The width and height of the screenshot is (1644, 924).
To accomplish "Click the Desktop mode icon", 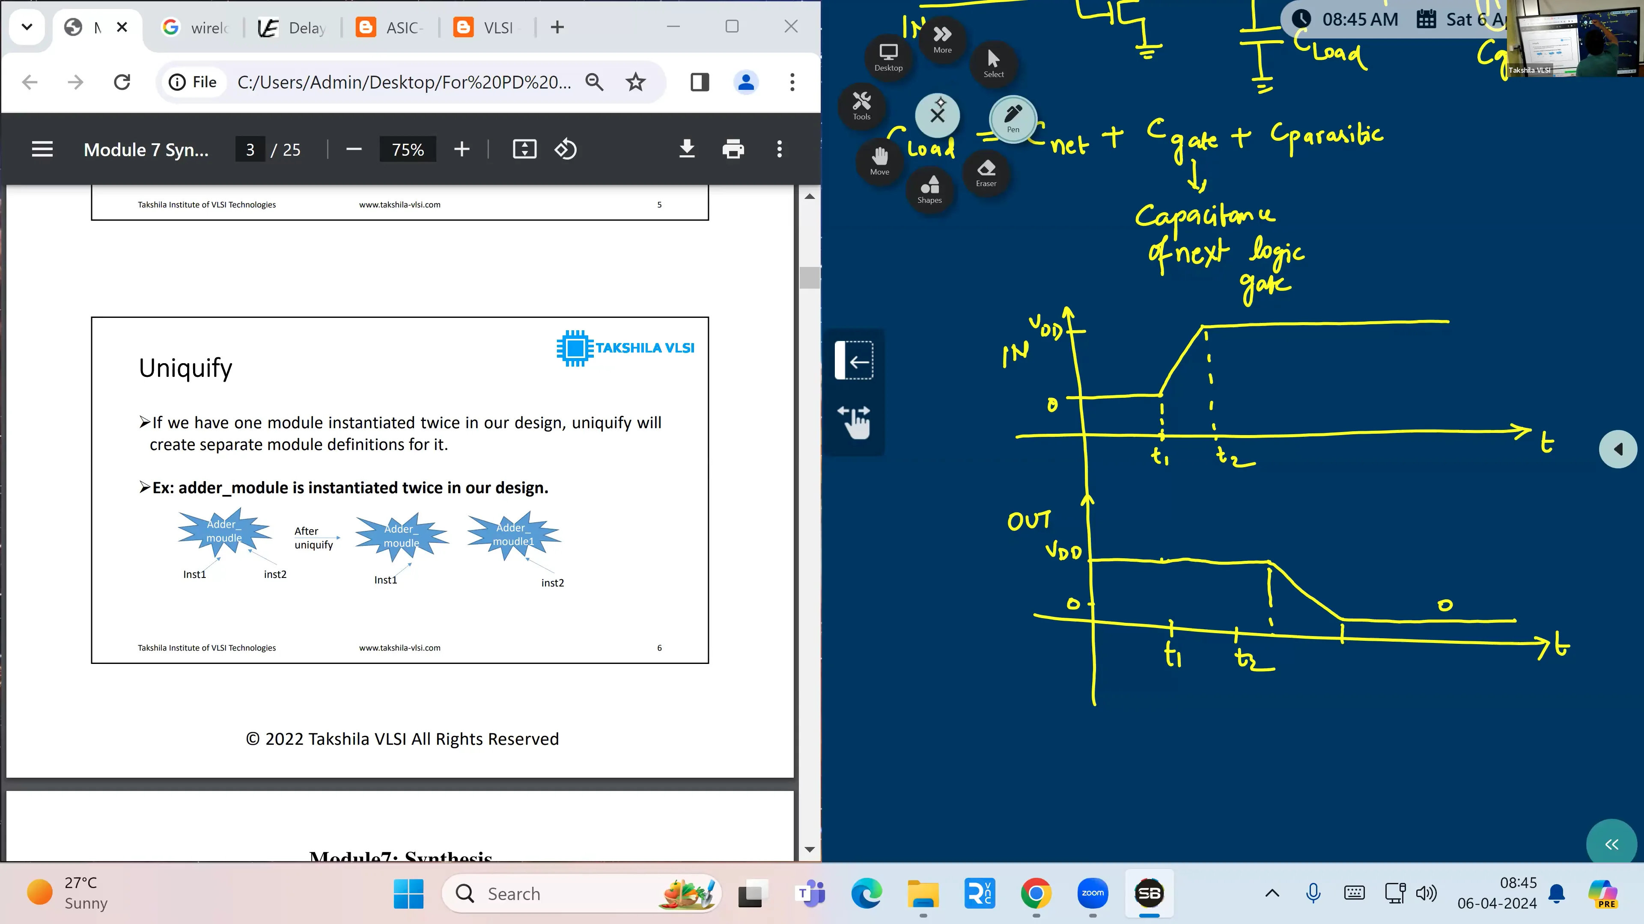I will (888, 57).
